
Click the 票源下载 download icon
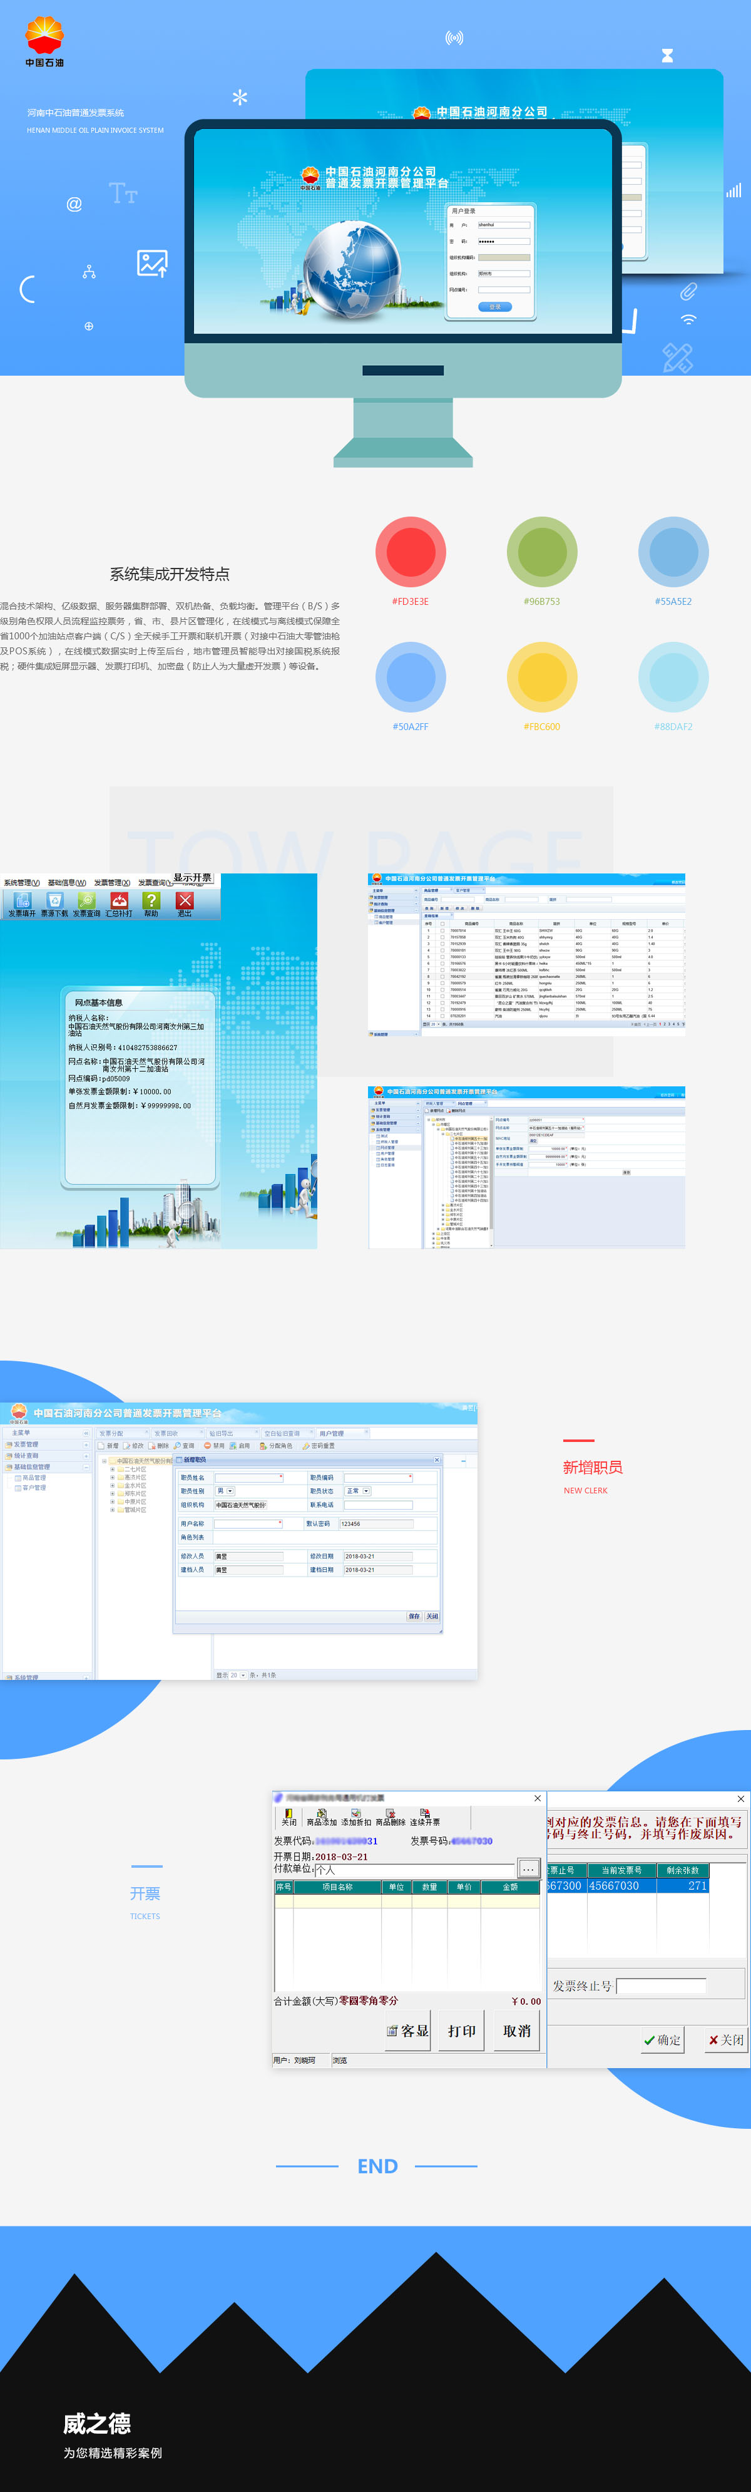[54, 904]
